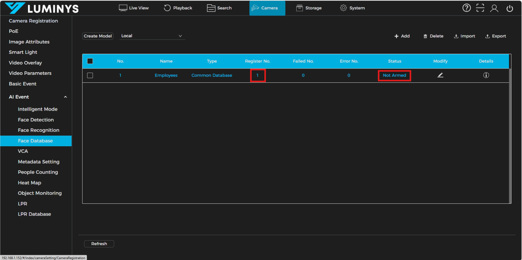This screenshot has width=522, height=260.
Task: Open the user account icon
Action: 494,8
